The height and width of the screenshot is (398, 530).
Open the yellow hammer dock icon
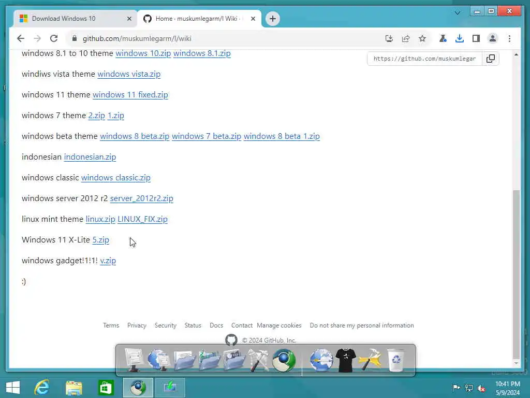(x=371, y=360)
